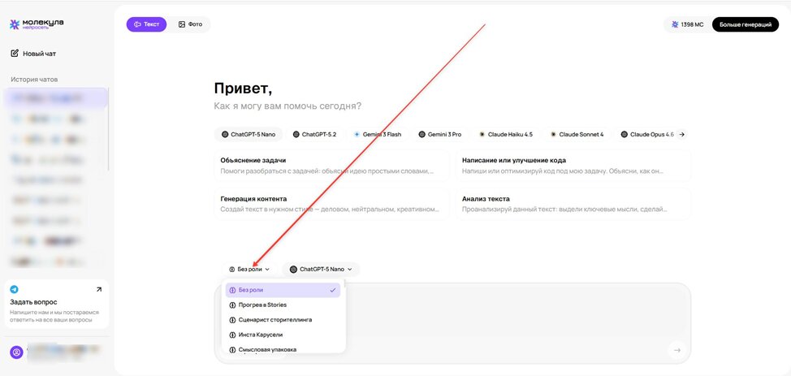Choose the Сценарист сторителлинга role
This screenshot has width=791, height=376.
[283, 320]
